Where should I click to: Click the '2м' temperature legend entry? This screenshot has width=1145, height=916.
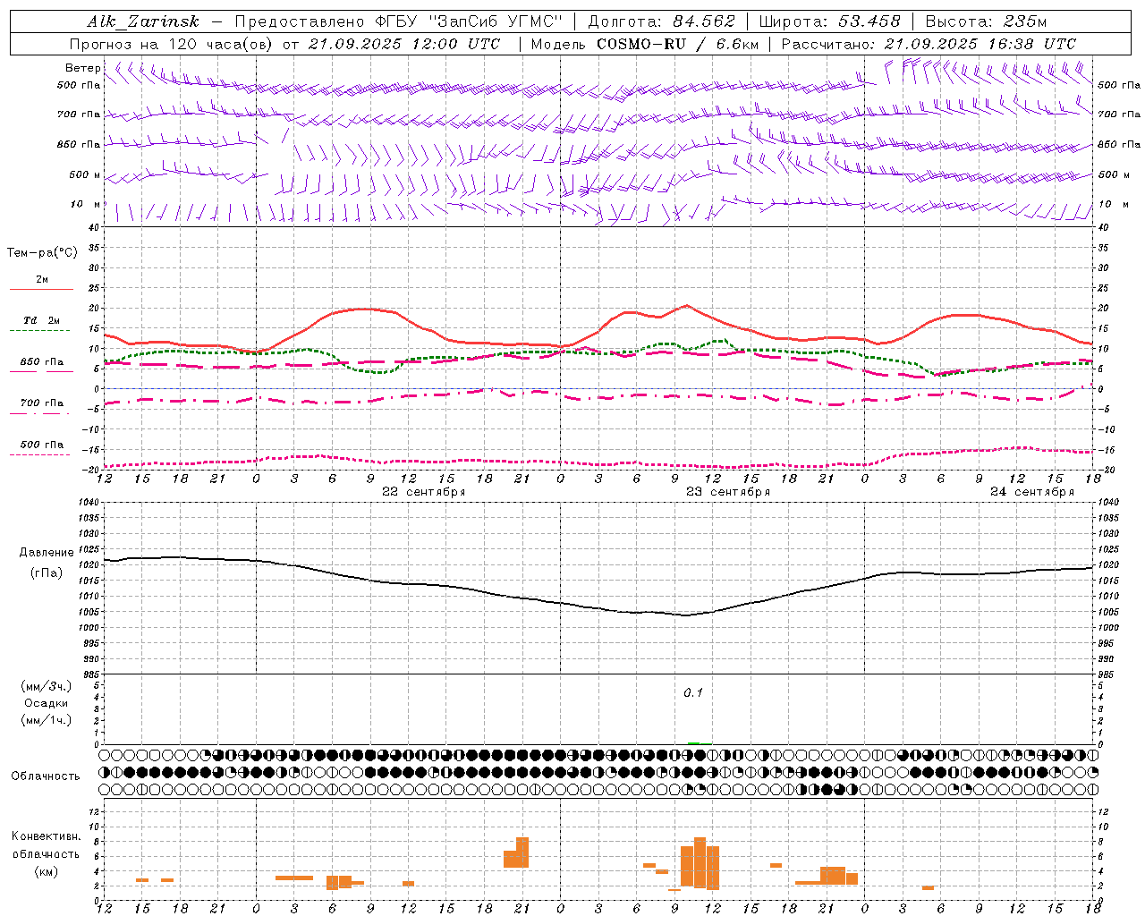[x=42, y=280]
